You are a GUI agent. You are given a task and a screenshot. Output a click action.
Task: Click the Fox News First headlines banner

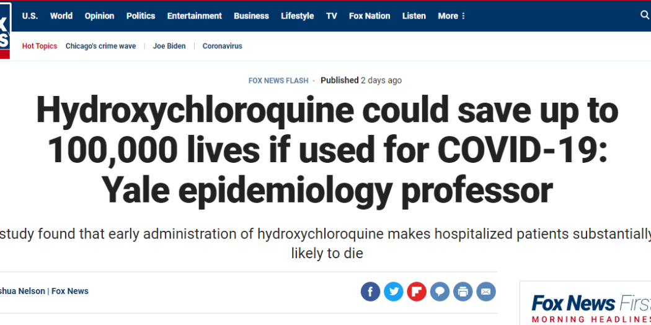(589, 306)
